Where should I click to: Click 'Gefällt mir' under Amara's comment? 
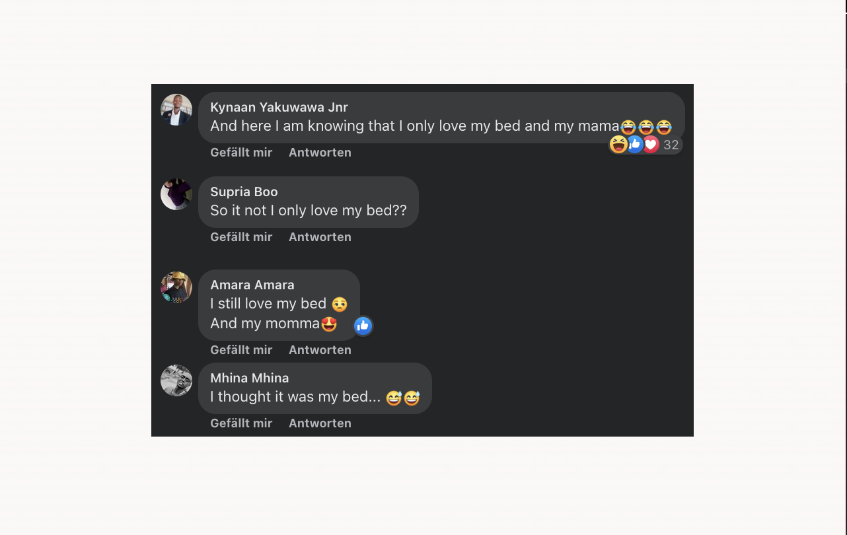pos(241,349)
